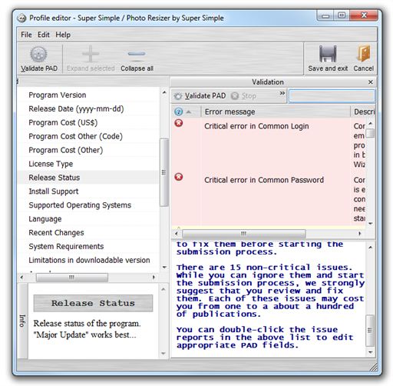Click the error list scroll up arrow

(x=370, y=124)
